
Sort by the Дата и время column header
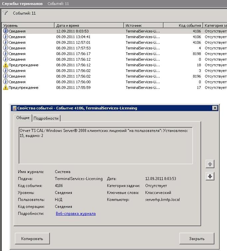click(x=89, y=26)
